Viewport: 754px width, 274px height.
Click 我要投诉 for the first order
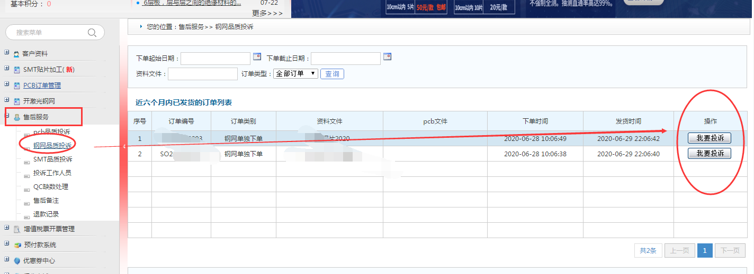click(x=709, y=138)
